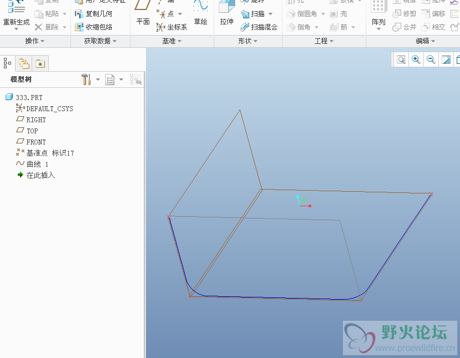This screenshot has width=460, height=358.
Task: Select DEFAULT_CSYS in model tree
Action: pyautogui.click(x=44, y=108)
